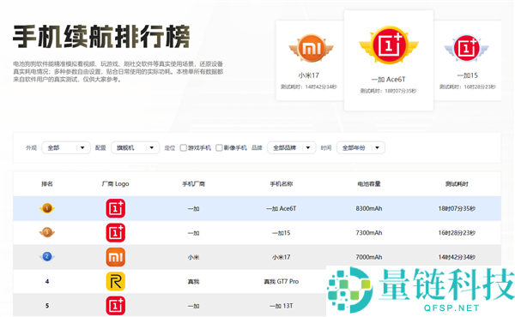Click the 排名 column header

(47, 184)
